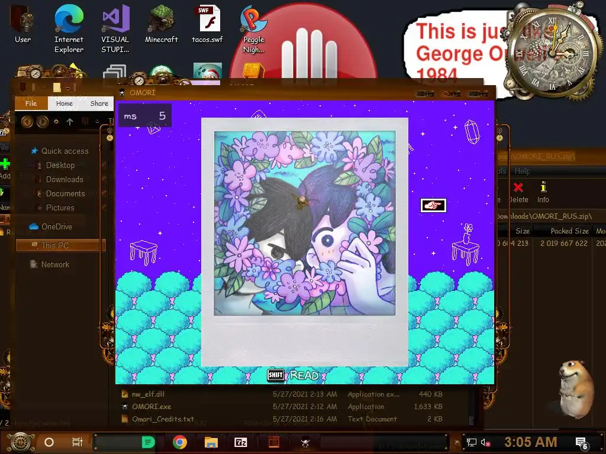
Task: Open the Peggle Nights desktop icon
Action: click(x=253, y=29)
